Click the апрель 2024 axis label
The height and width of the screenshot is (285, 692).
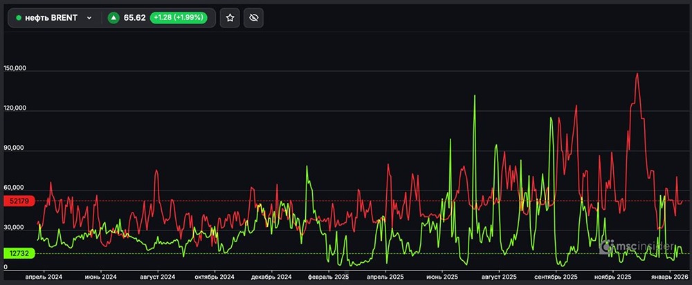[44, 277]
